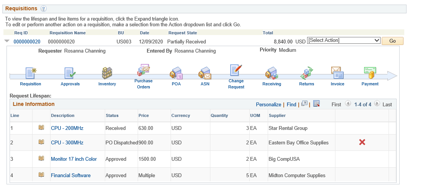This screenshot has width=436, height=192.
Task: Click the Purchase Orders icon
Action: click(143, 71)
